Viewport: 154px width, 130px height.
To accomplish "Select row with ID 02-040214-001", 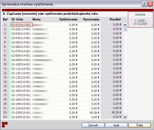I will click(x=21, y=38).
